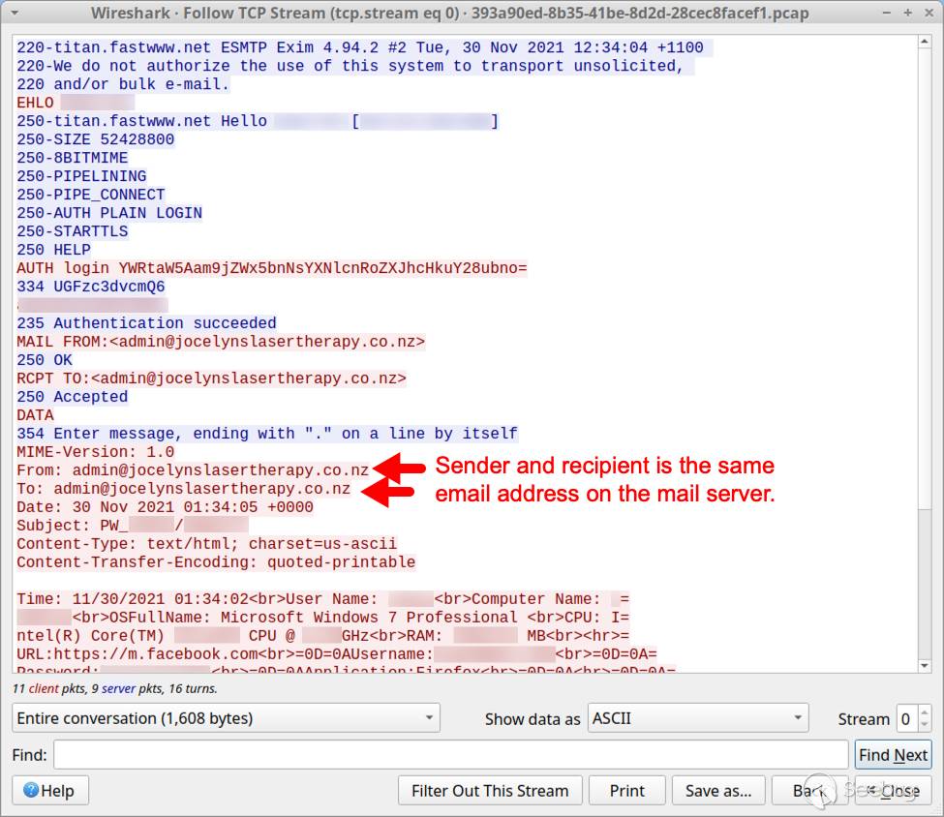944x817 pixels.
Task: Click the line '235 Authentication succeeded'
Action: pos(146,322)
